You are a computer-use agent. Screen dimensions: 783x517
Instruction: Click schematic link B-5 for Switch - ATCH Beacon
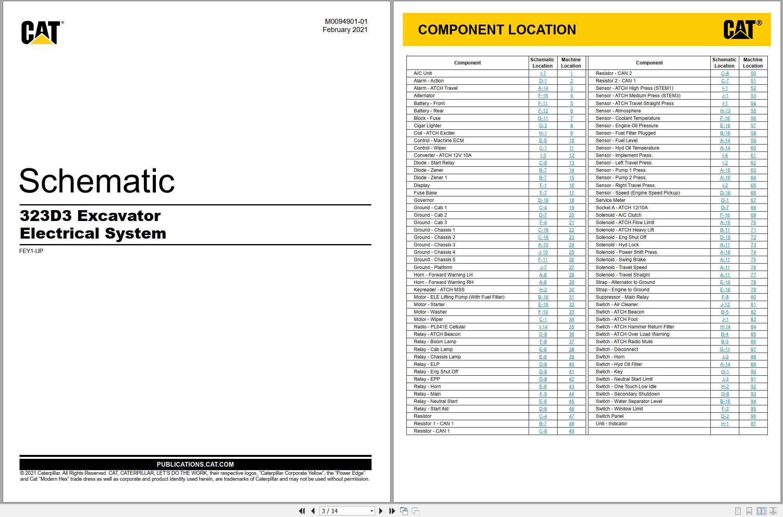[x=725, y=312]
